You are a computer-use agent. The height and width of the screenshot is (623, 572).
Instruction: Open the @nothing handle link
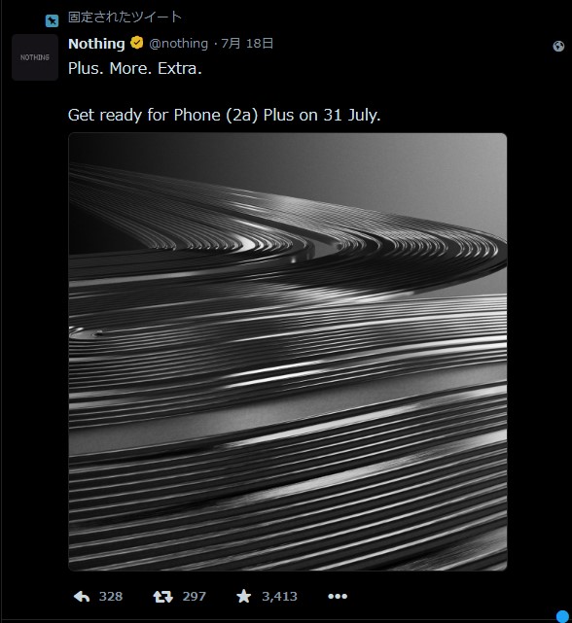point(179,44)
